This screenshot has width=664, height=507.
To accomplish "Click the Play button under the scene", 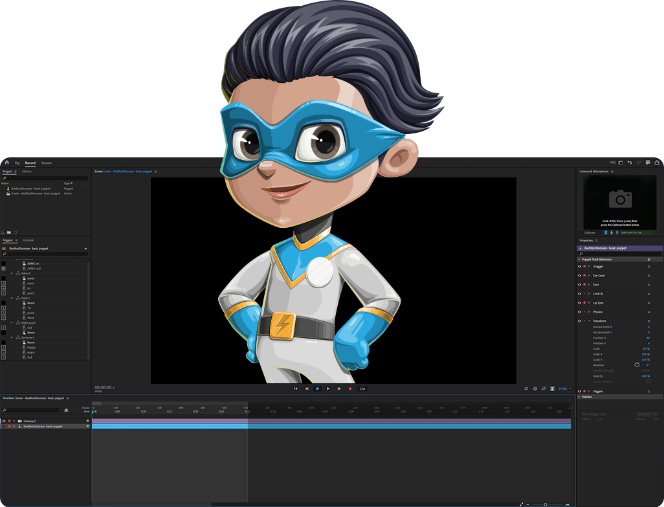I will [x=328, y=389].
